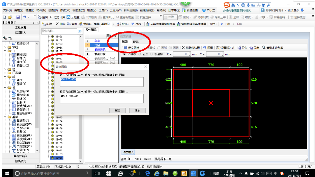Click 报表预览 in navigation panel
Viewport: 315px width, 177px height.
pos(21,161)
